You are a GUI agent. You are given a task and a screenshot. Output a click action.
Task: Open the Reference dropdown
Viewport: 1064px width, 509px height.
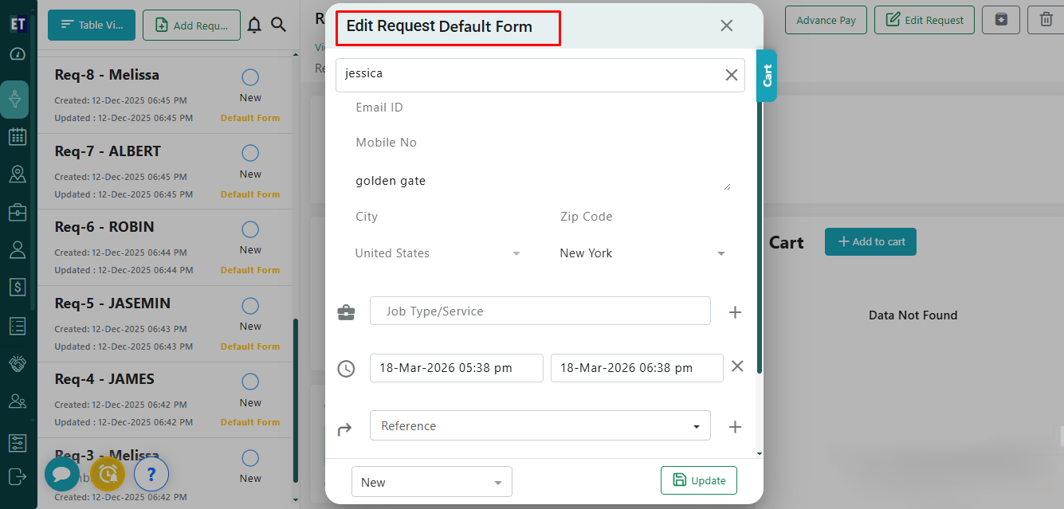(x=540, y=426)
